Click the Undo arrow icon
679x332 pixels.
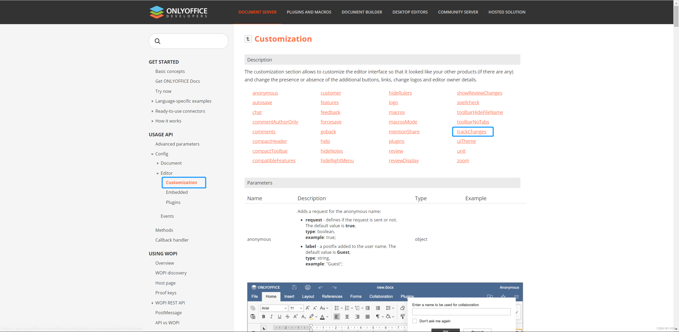pyautogui.click(x=321, y=287)
